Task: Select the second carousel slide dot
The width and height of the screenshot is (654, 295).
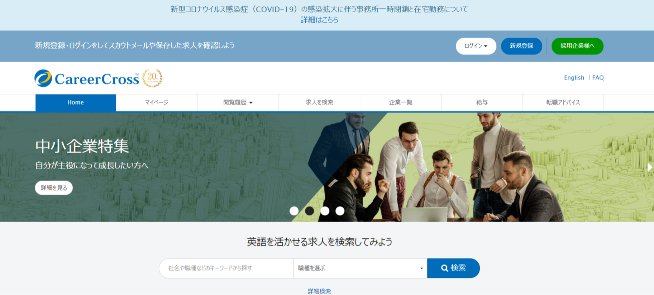Action: click(309, 211)
